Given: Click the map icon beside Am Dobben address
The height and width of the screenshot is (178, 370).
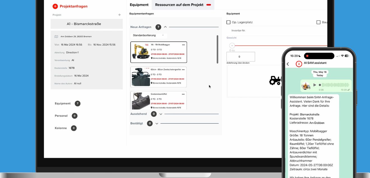Looking at the screenshot, I should click(56, 37).
